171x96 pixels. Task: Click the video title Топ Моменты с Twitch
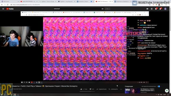[43, 86]
